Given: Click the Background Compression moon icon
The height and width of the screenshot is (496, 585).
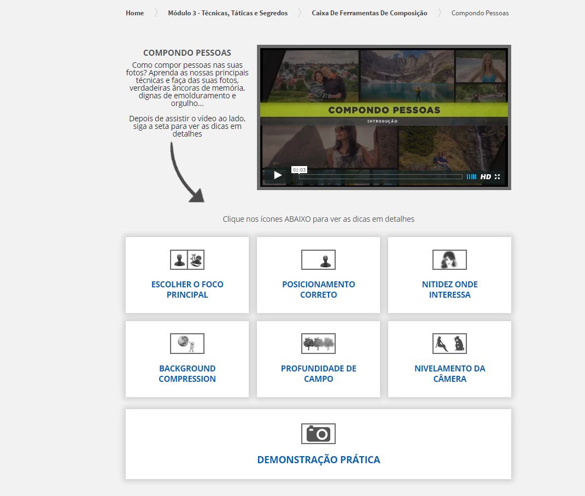Looking at the screenshot, I should [187, 344].
